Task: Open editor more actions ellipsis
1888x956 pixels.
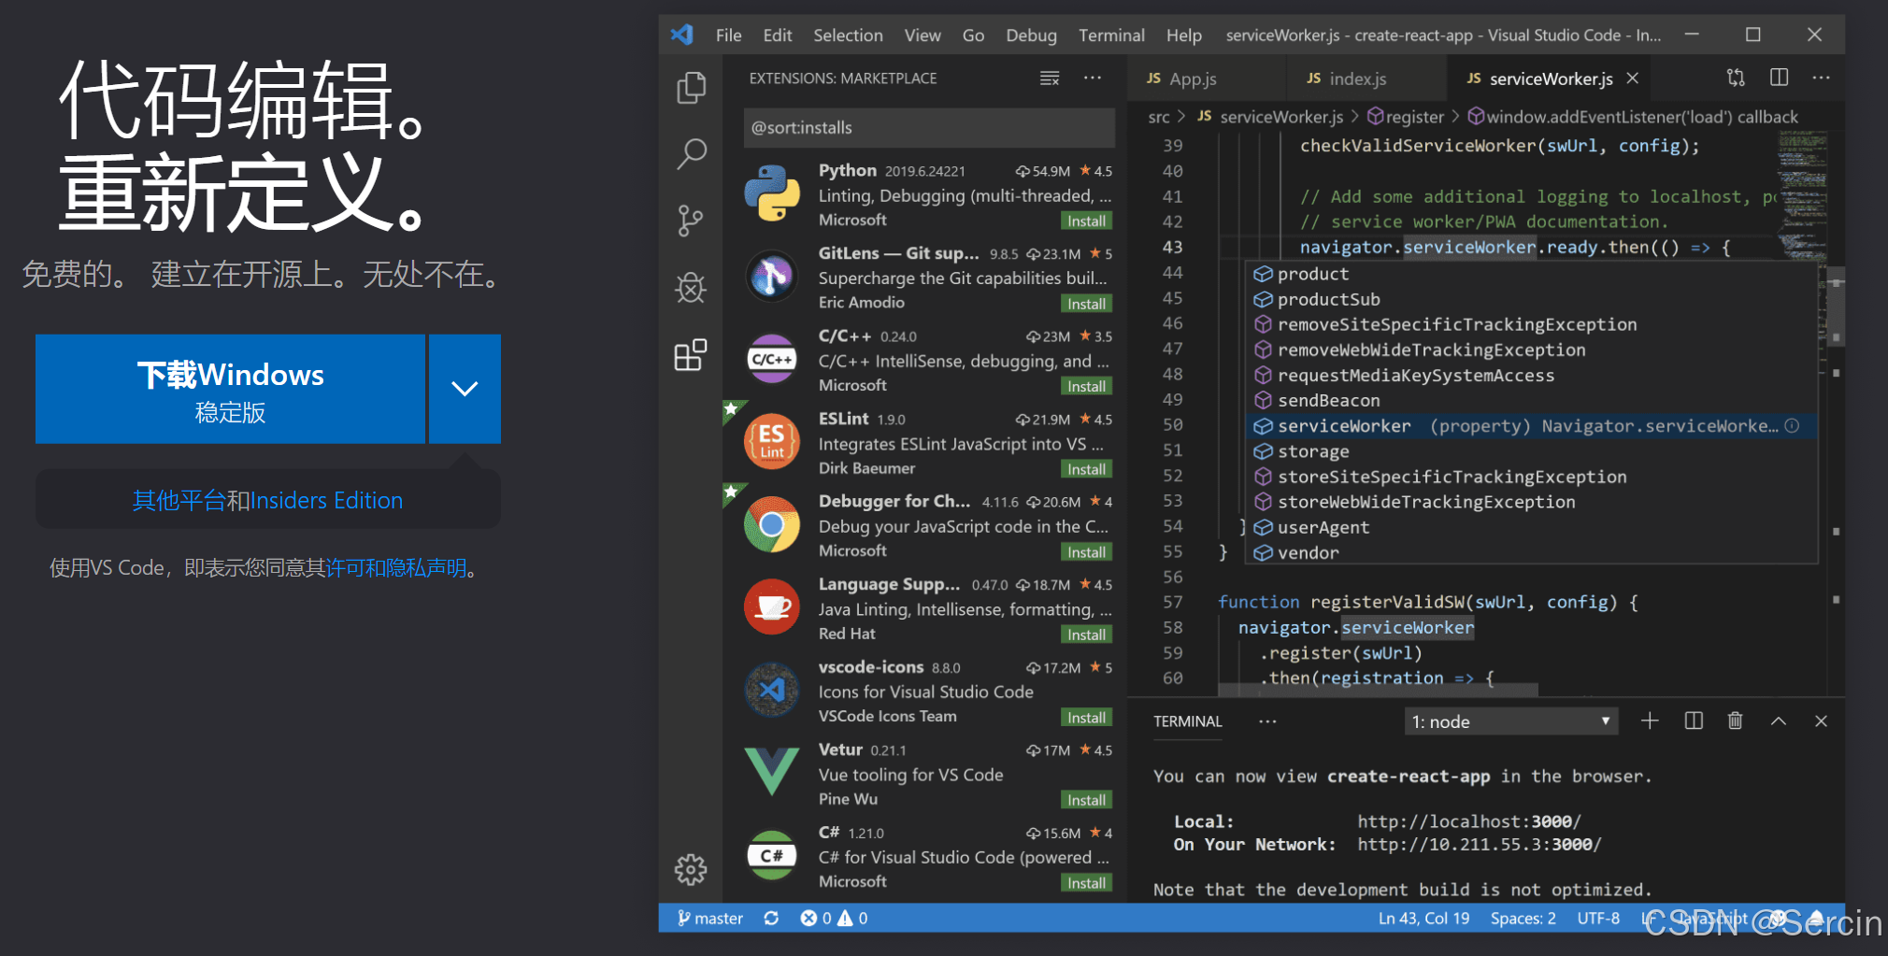Action: point(1821,78)
